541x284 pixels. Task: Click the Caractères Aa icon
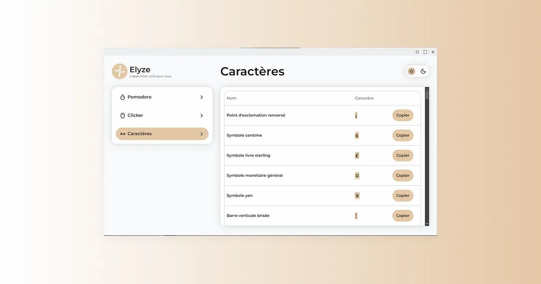click(x=123, y=134)
